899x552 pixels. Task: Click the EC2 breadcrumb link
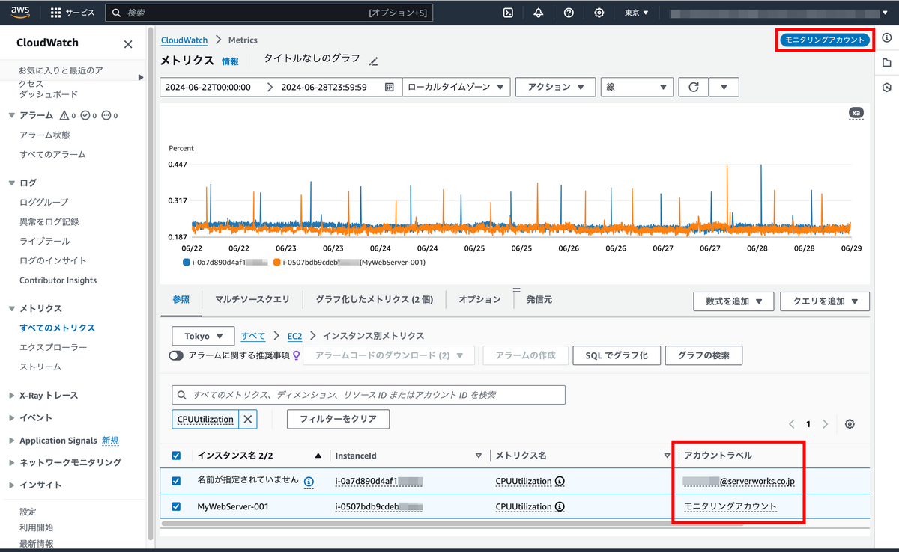click(x=295, y=336)
